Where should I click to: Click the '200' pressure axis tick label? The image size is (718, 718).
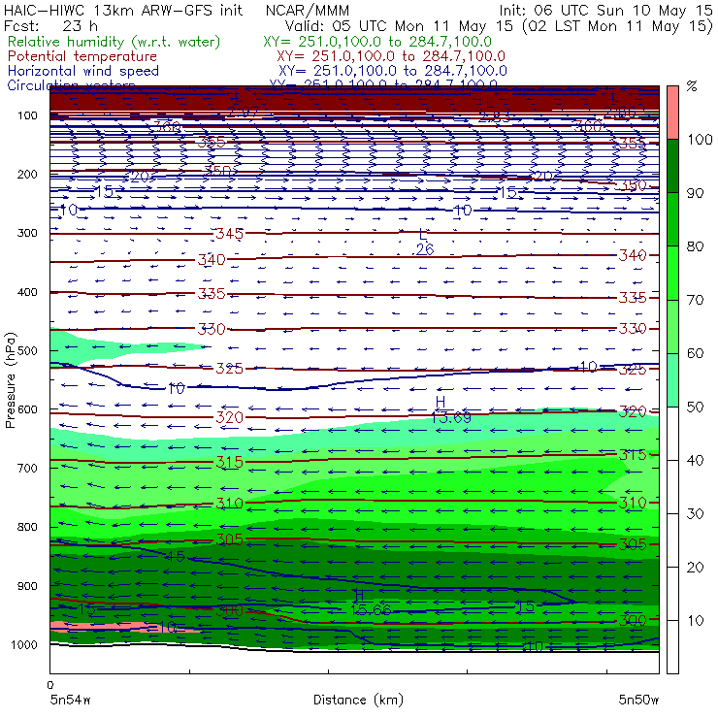27,175
